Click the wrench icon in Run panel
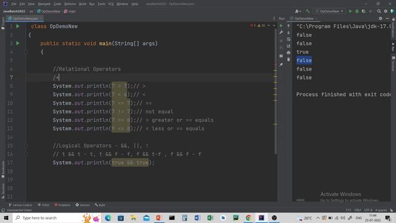396x223 pixels. [x=281, y=32]
